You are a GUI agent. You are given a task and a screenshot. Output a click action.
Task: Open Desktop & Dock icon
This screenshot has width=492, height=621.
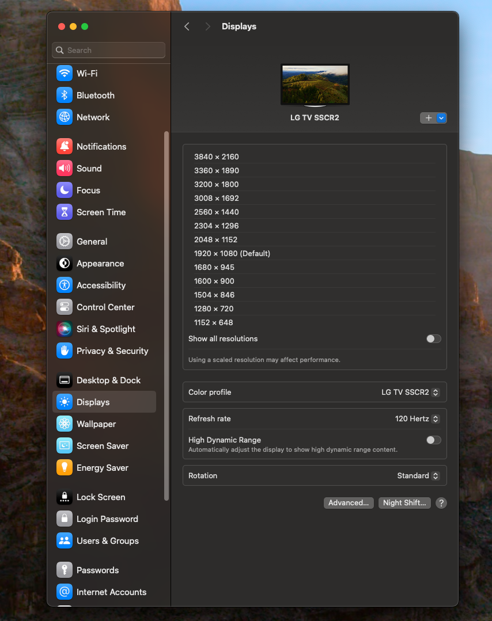coord(64,380)
